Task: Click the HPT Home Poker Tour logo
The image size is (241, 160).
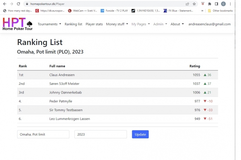Action: pyautogui.click(x=18, y=24)
